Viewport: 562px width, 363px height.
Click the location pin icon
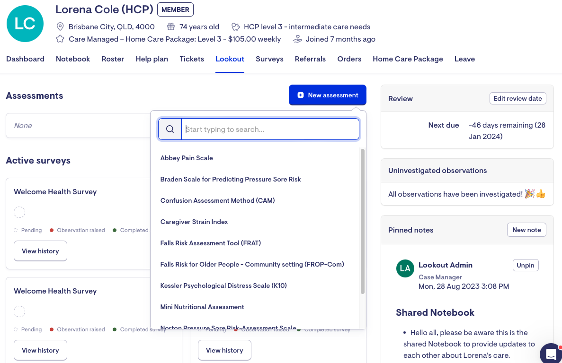tap(60, 26)
